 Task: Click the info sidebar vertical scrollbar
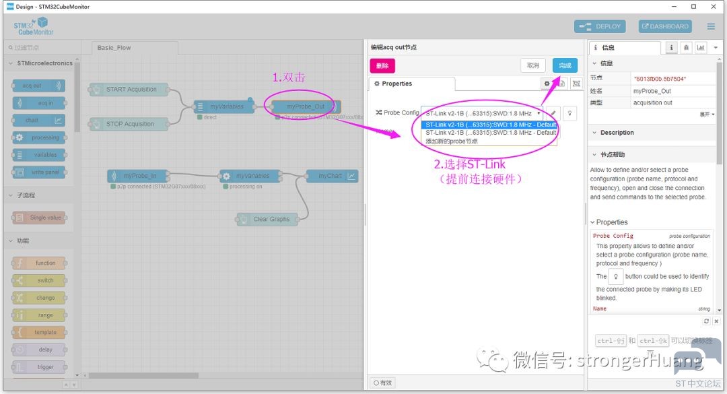[x=719, y=112]
